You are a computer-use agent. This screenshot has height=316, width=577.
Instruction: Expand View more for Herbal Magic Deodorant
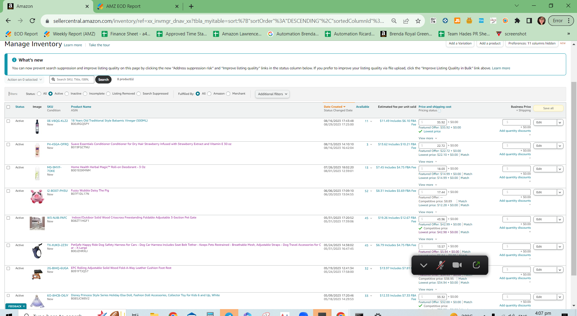(428, 185)
